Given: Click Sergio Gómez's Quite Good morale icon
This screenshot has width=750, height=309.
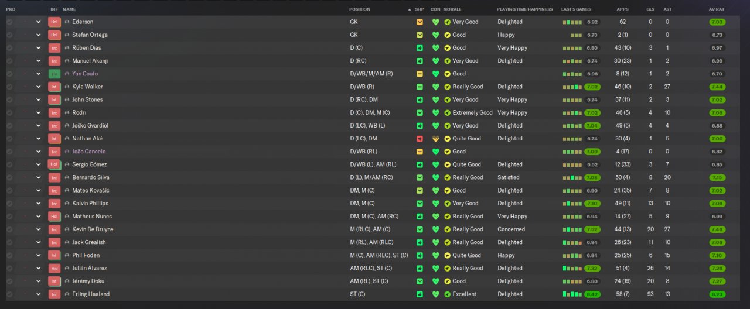Looking at the screenshot, I should [448, 164].
